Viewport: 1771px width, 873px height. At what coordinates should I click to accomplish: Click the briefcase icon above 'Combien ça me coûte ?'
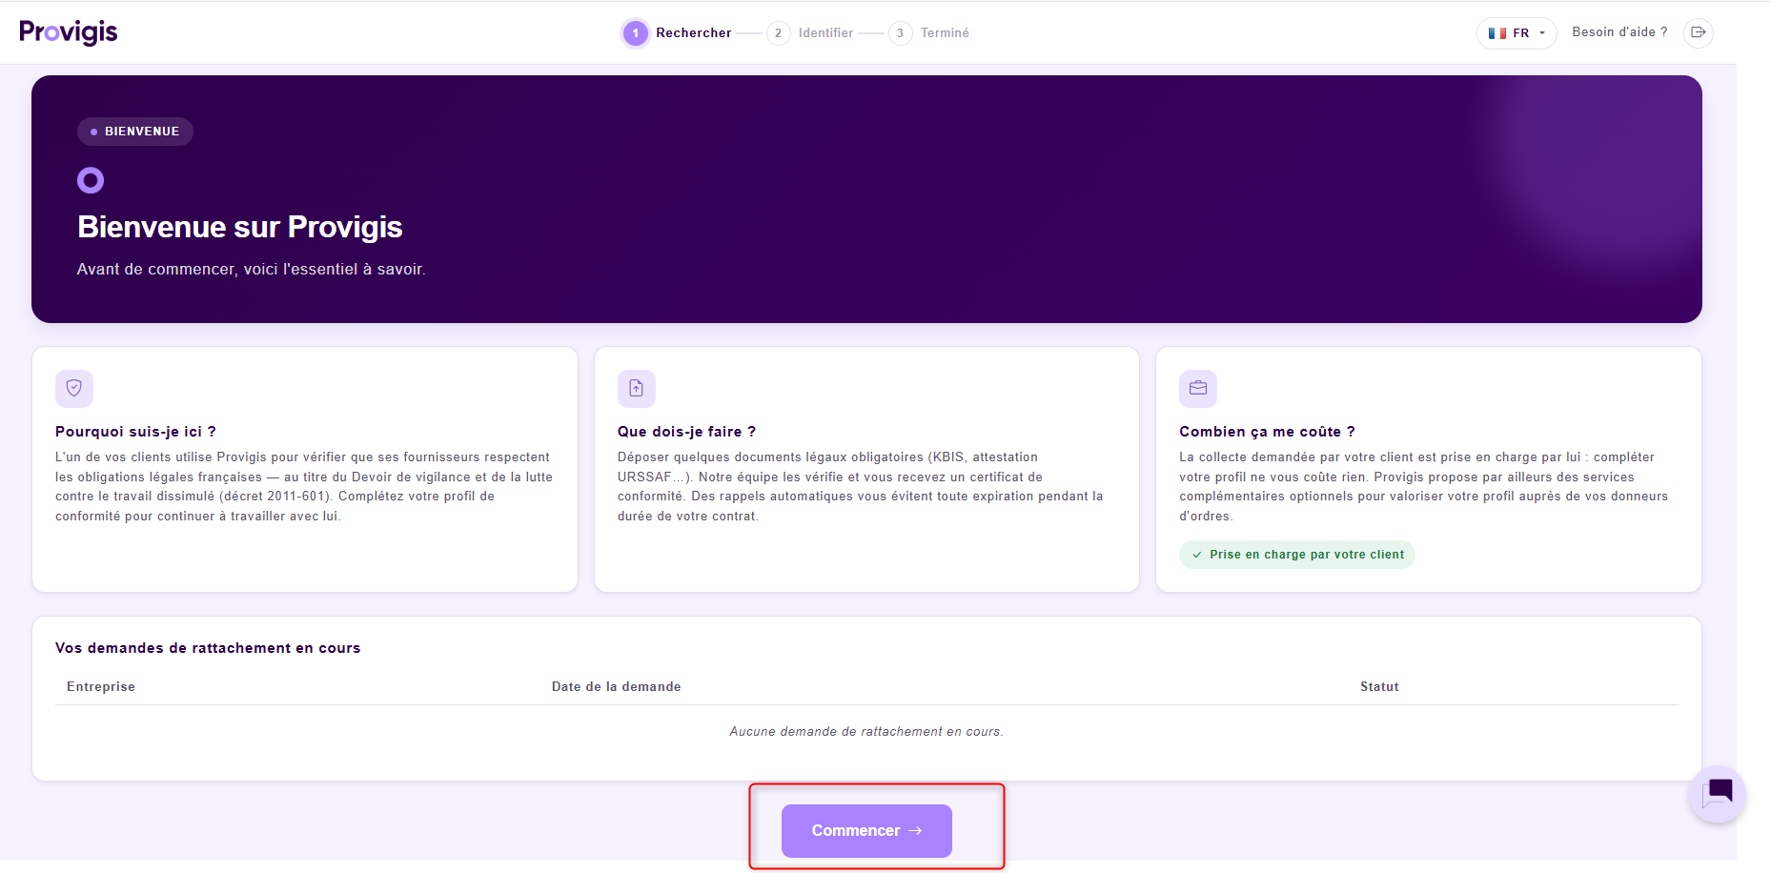[x=1198, y=389]
